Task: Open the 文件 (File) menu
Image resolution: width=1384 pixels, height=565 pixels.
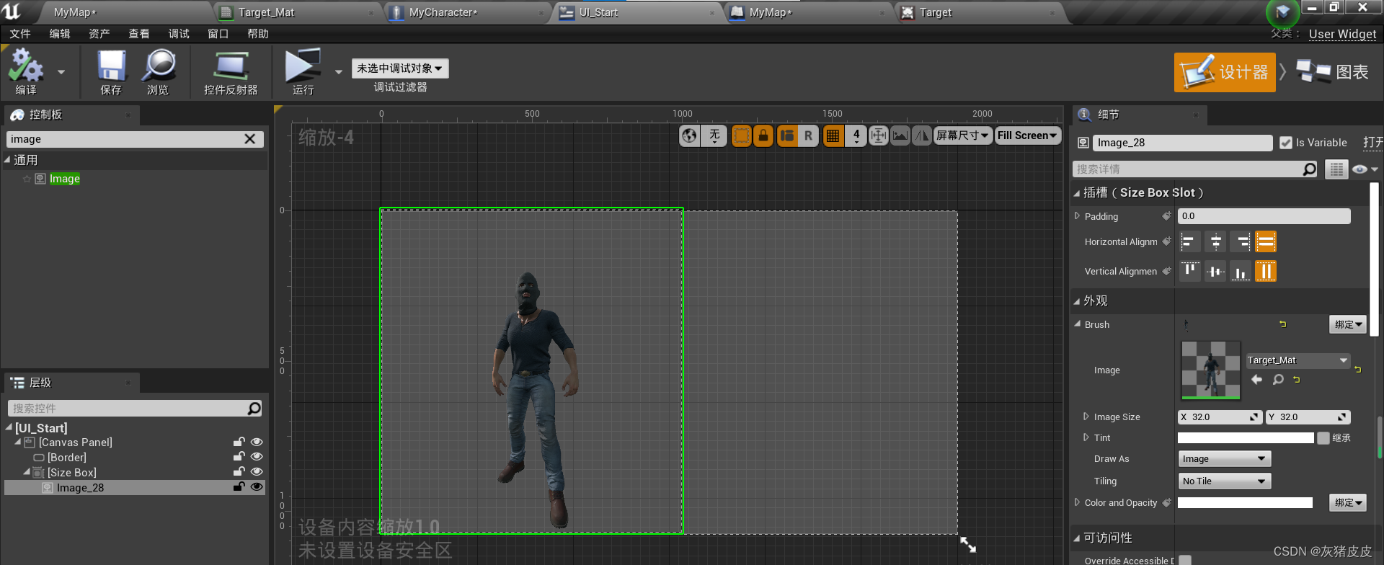Action: 20,34
